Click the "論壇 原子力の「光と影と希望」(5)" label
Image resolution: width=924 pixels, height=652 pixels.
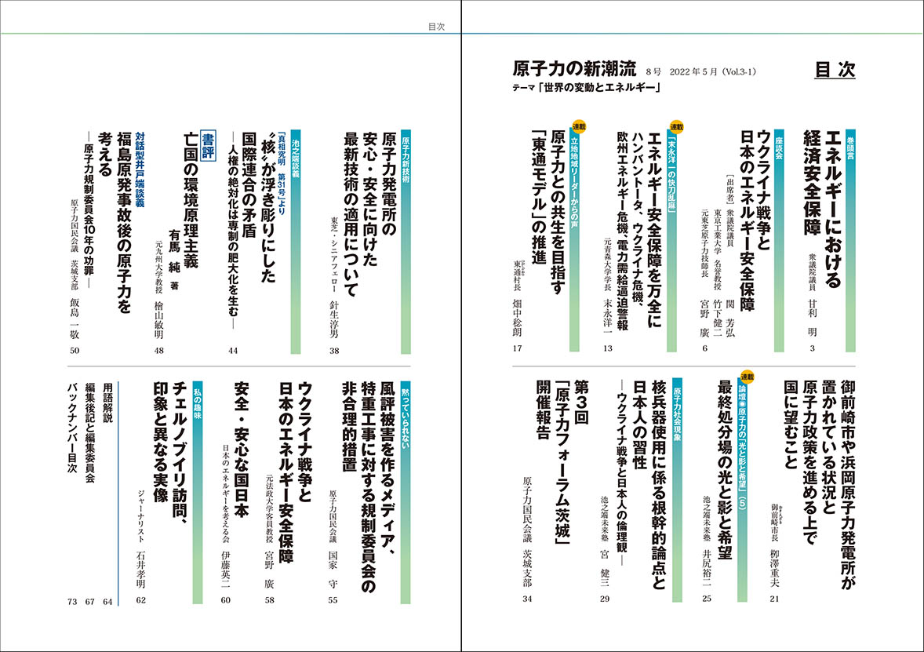742,447
